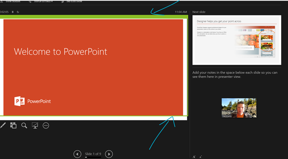288x159 pixels.
Task: Advance to the next slide
Action: click(109, 154)
